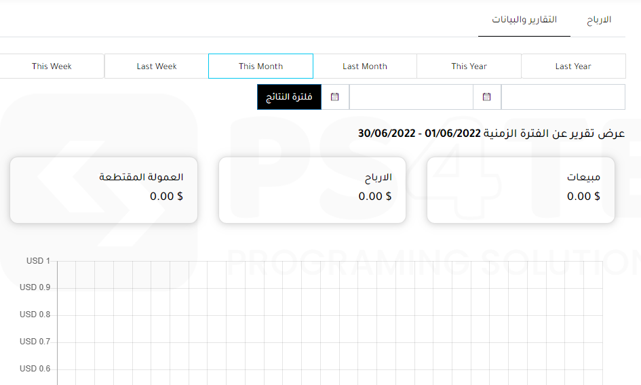Select the Last Week range
This screenshot has width=641, height=385.
(157, 66)
